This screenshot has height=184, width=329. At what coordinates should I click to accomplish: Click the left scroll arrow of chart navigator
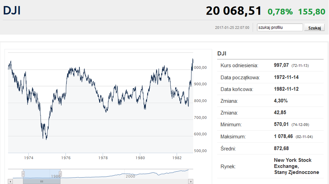point(10,182)
